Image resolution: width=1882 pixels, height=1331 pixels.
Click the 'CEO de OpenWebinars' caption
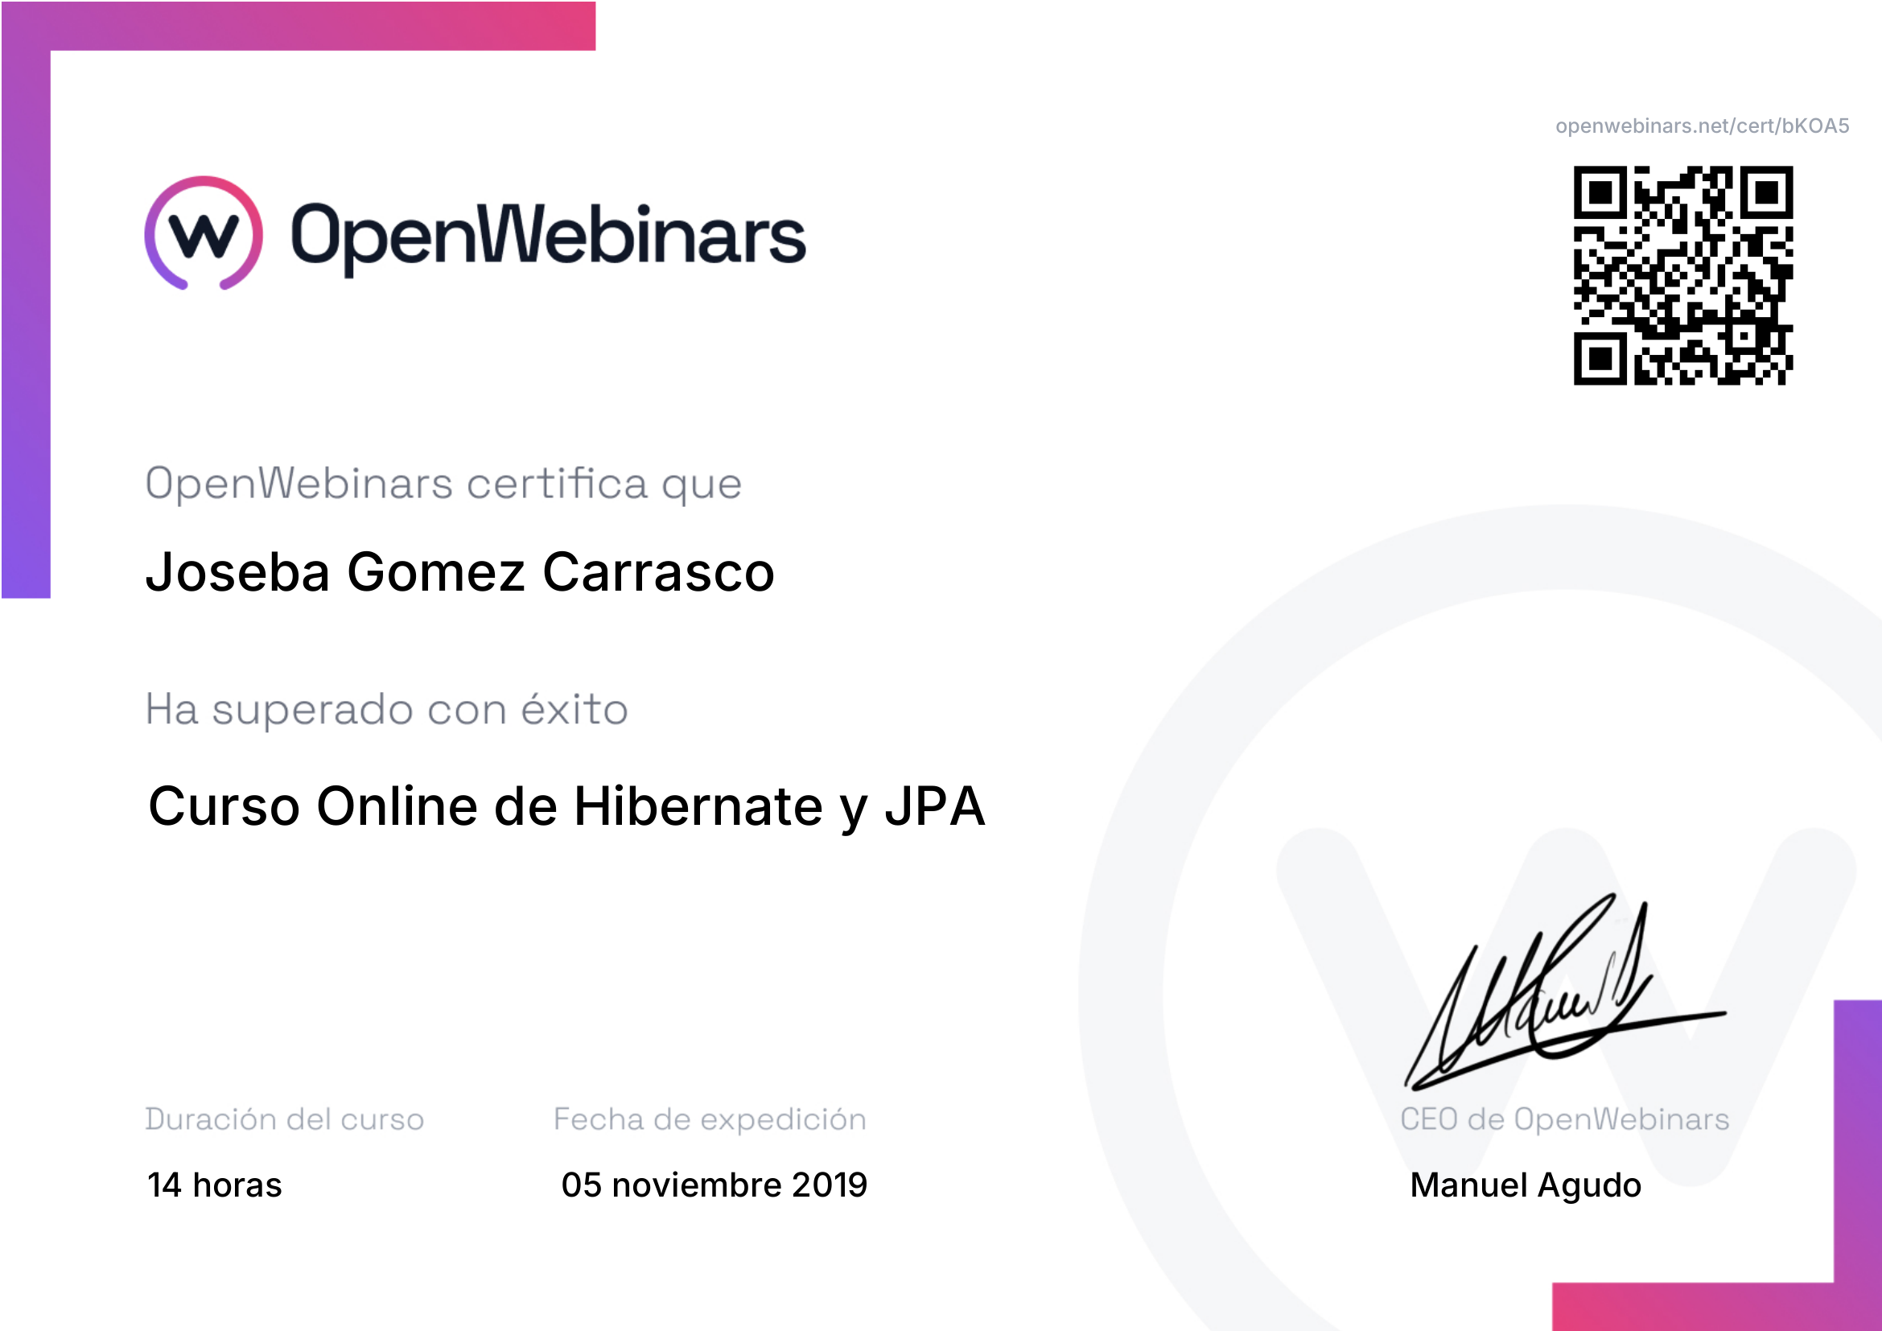(1564, 1119)
